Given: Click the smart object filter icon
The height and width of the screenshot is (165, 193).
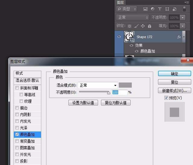Looking at the screenshot, I should click(x=174, y=9).
